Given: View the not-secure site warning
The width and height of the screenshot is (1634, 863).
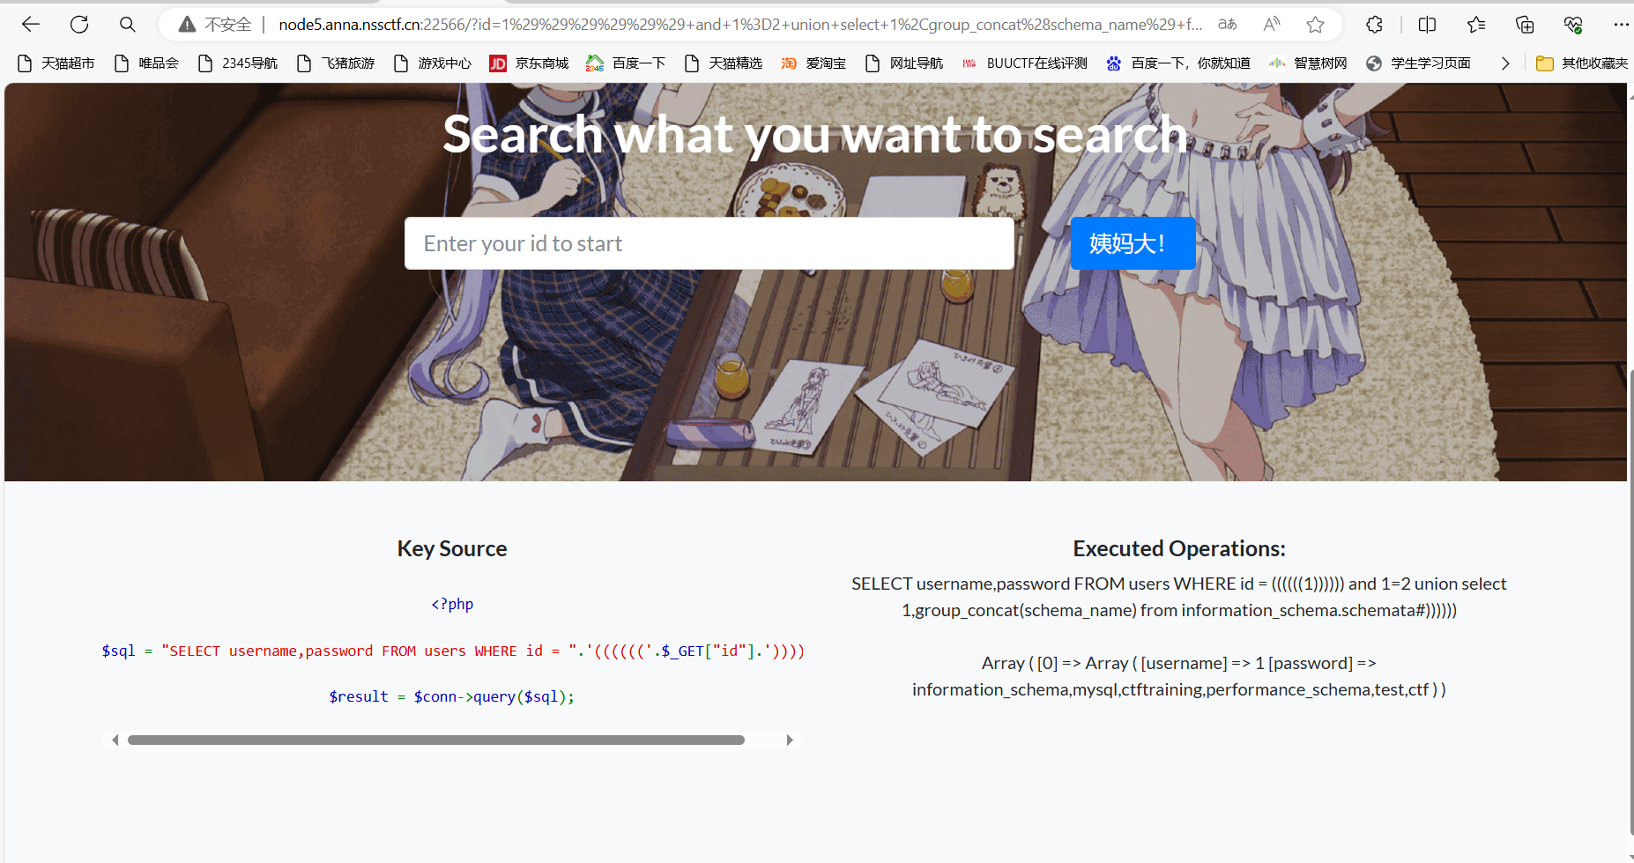Looking at the screenshot, I should (x=215, y=25).
